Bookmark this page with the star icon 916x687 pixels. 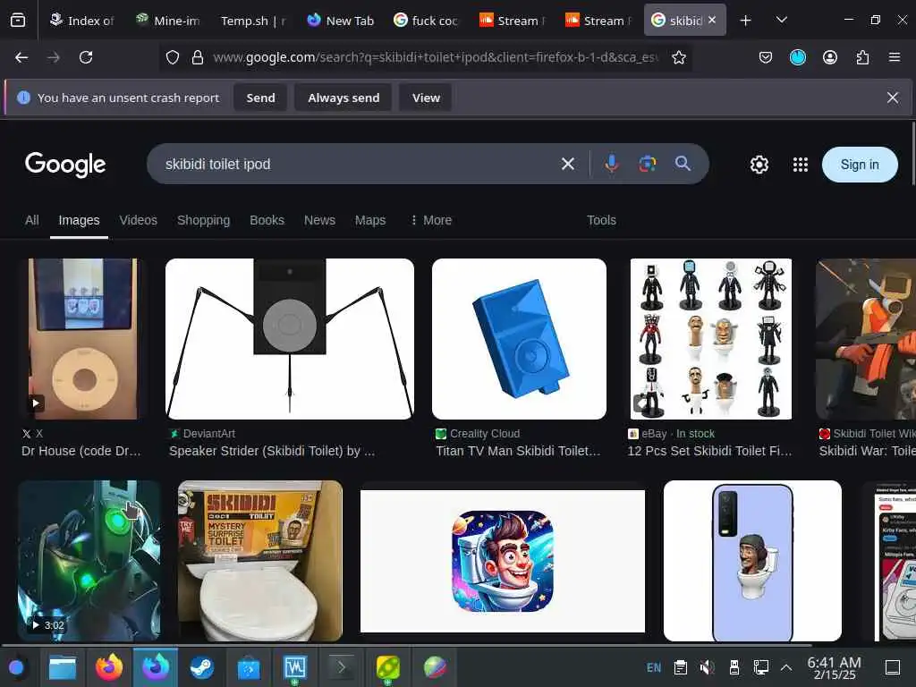[x=678, y=57]
